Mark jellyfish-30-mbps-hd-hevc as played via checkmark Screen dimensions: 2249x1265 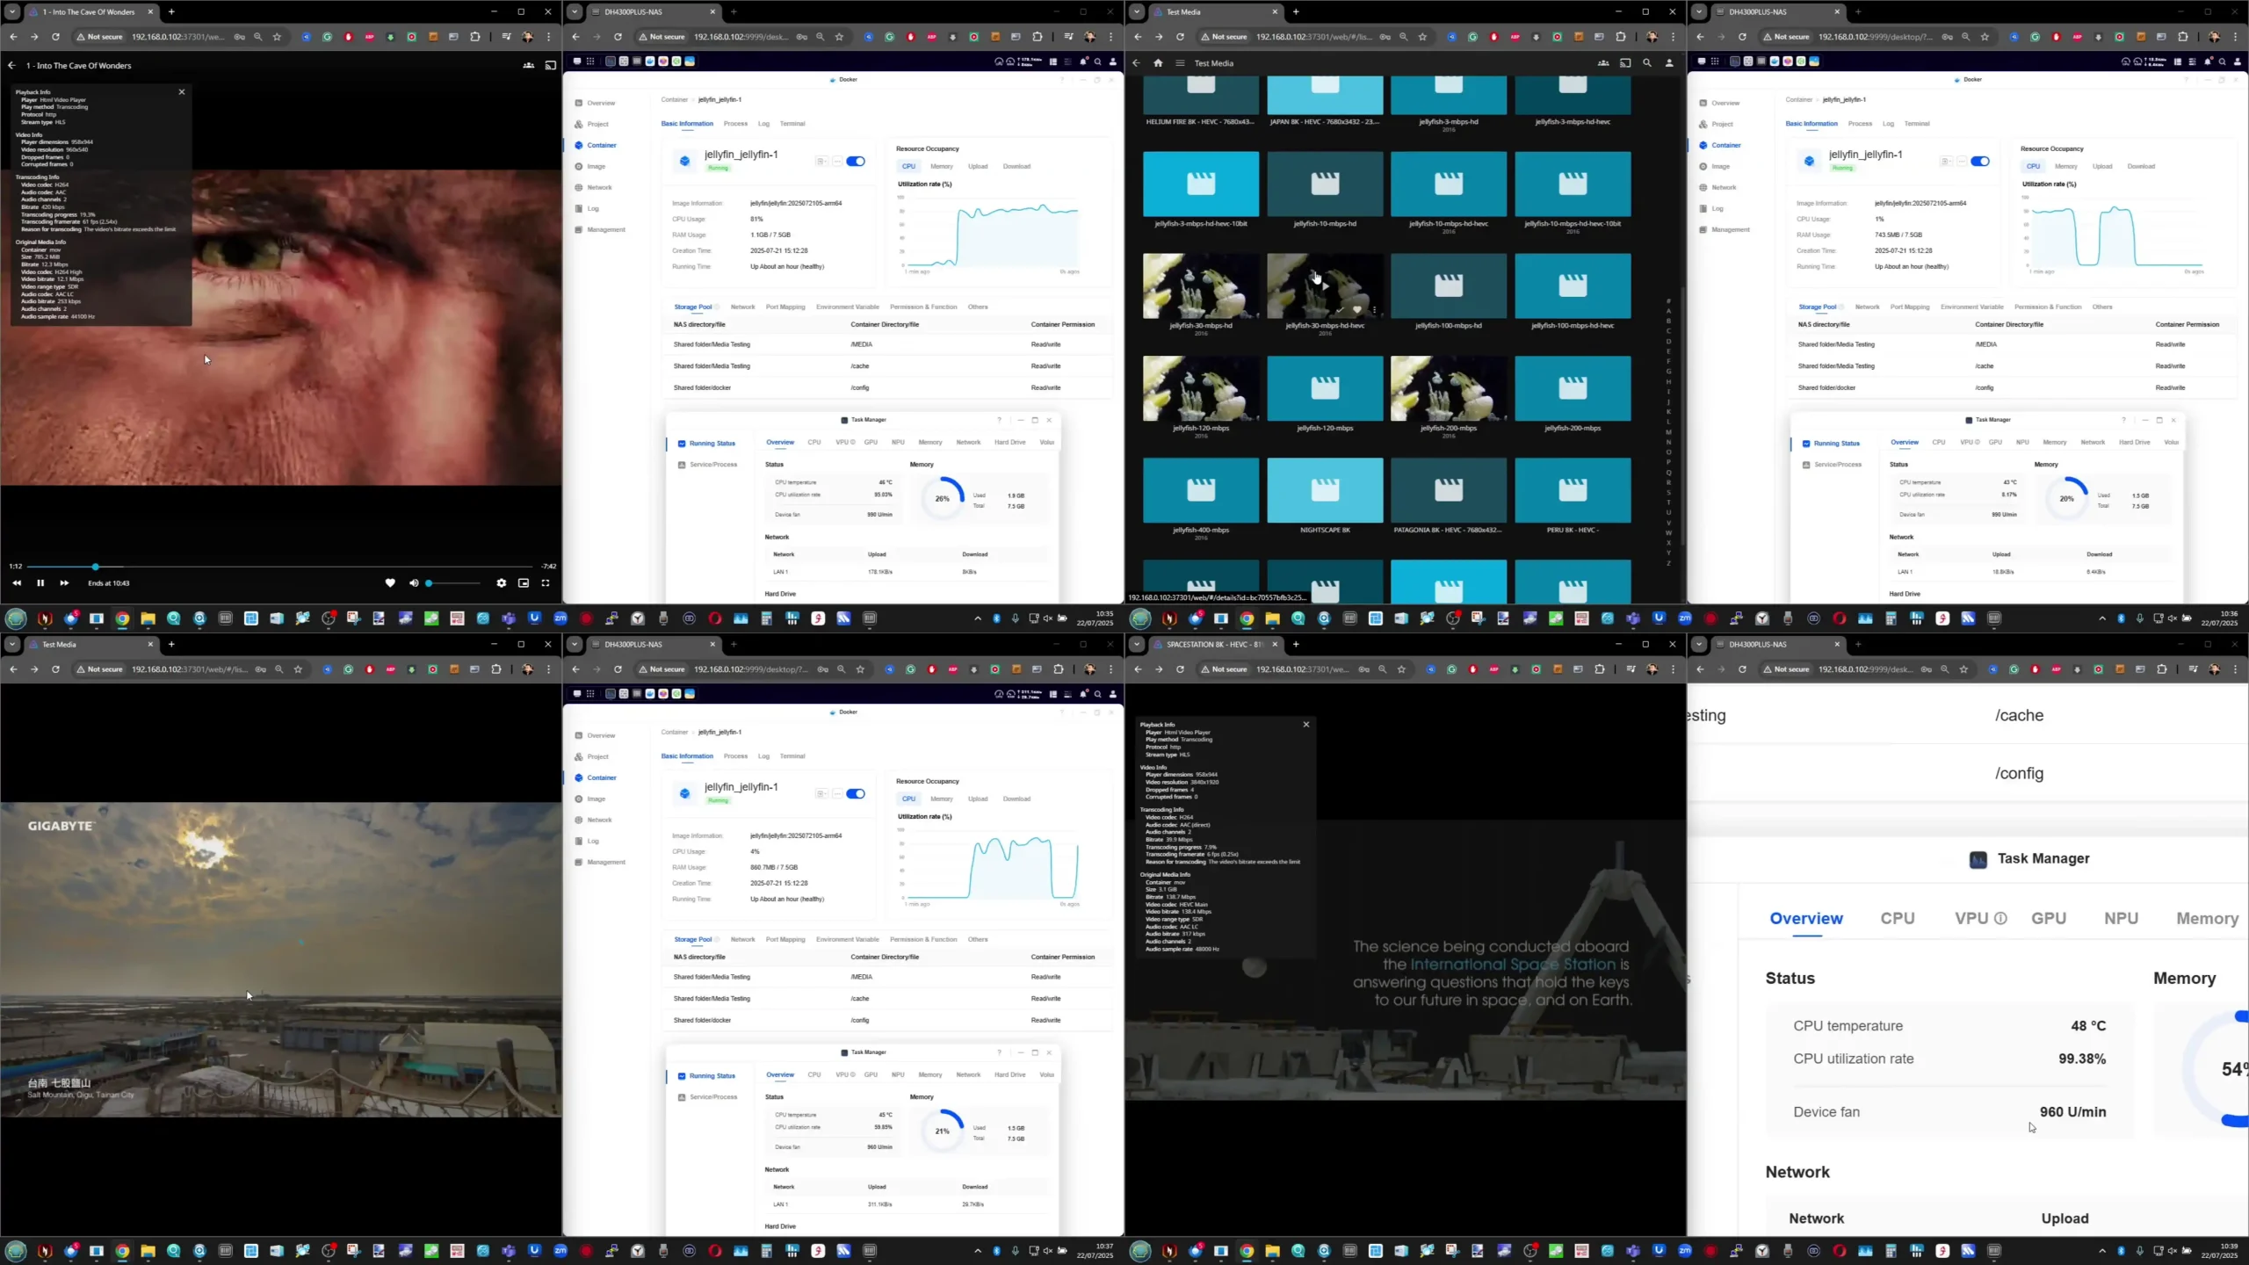pos(1341,310)
